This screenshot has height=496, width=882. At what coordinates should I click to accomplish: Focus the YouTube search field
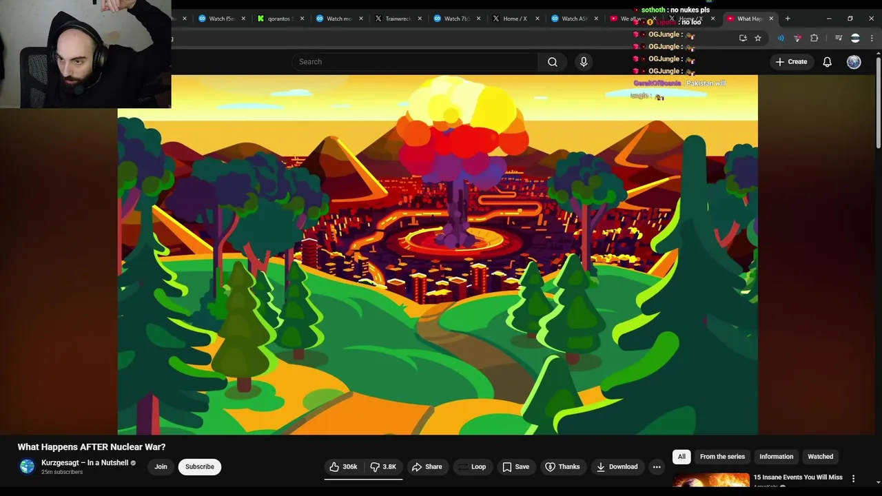pyautogui.click(x=413, y=62)
